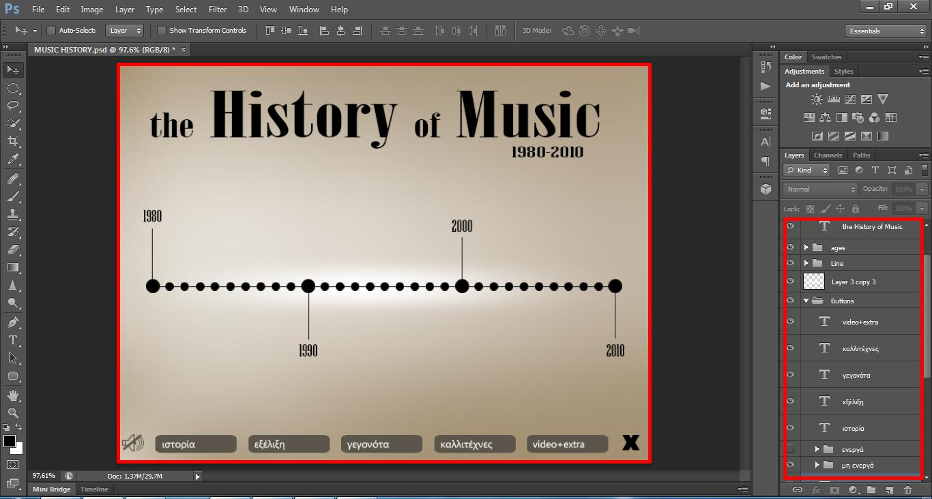Select the History Brush tool
Screen dimensions: 932x499
coord(13,232)
